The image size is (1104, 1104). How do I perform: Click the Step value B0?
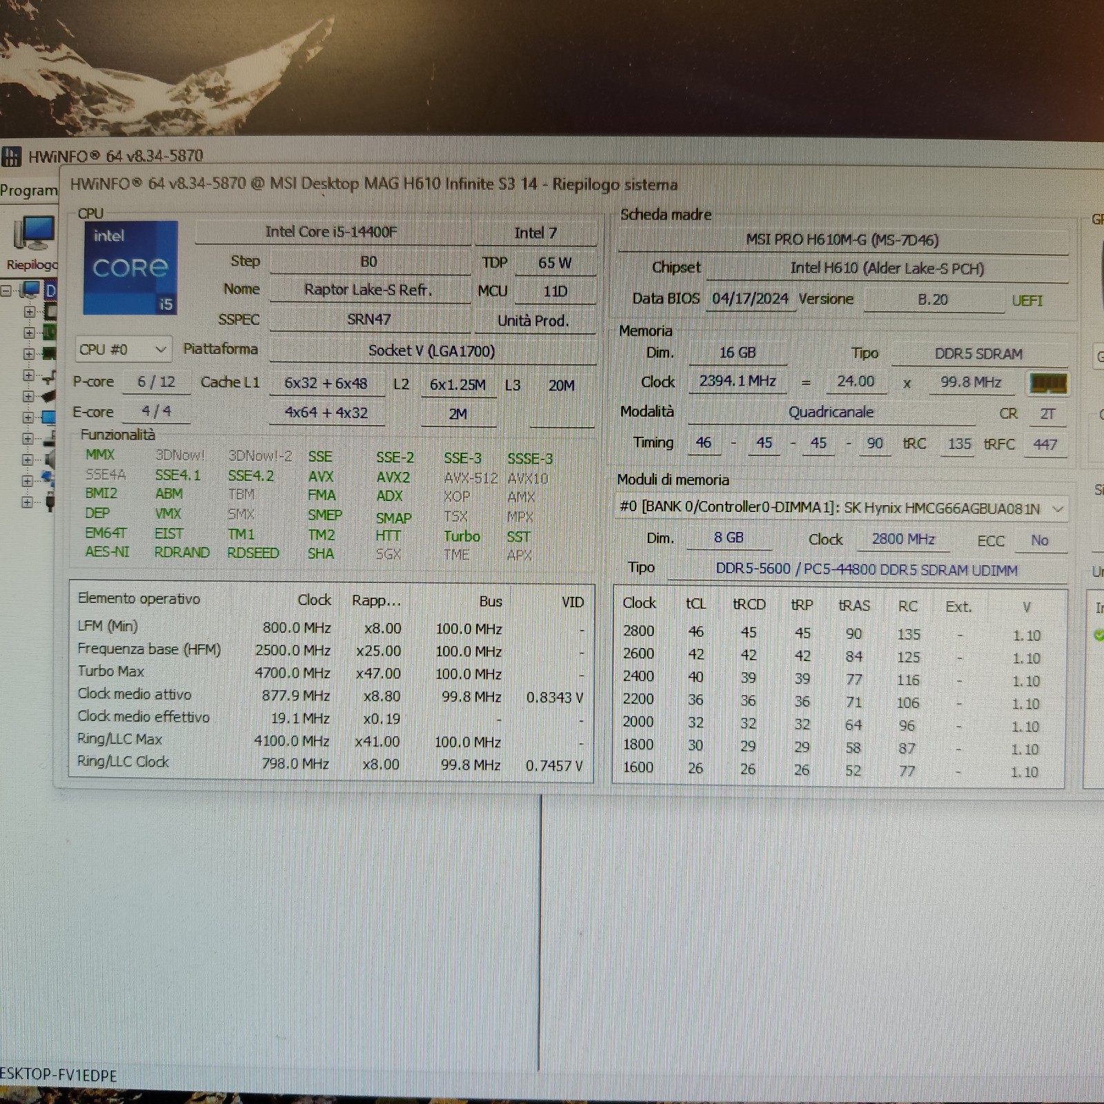(x=369, y=262)
